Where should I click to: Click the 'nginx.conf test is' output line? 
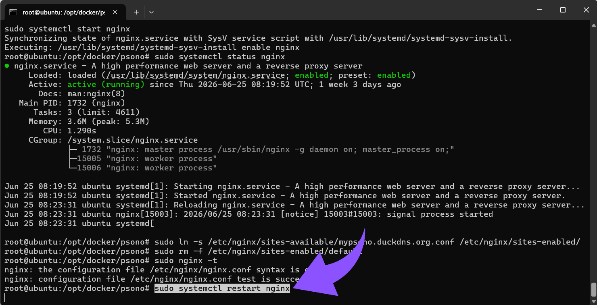(x=152, y=279)
